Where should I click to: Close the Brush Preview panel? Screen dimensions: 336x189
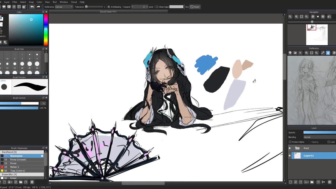46,77
